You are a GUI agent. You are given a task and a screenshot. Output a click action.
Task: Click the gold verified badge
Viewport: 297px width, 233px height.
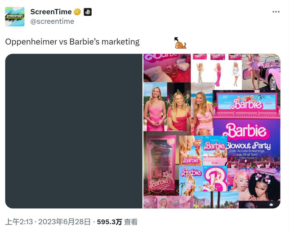[x=77, y=12]
